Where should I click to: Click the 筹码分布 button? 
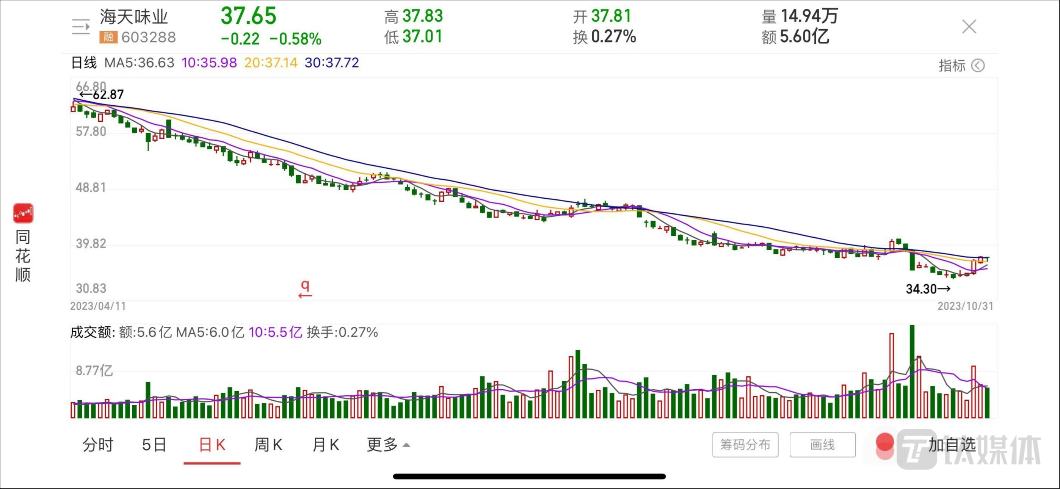click(745, 445)
